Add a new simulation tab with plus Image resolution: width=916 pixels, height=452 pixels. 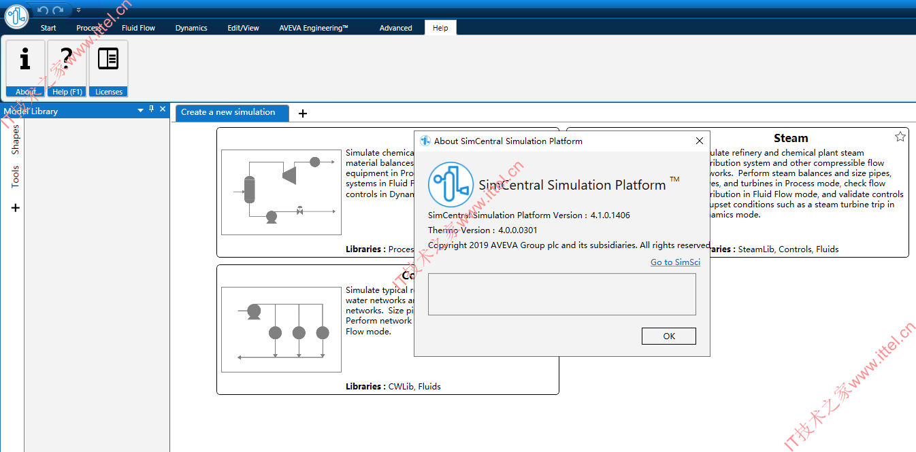pos(303,114)
